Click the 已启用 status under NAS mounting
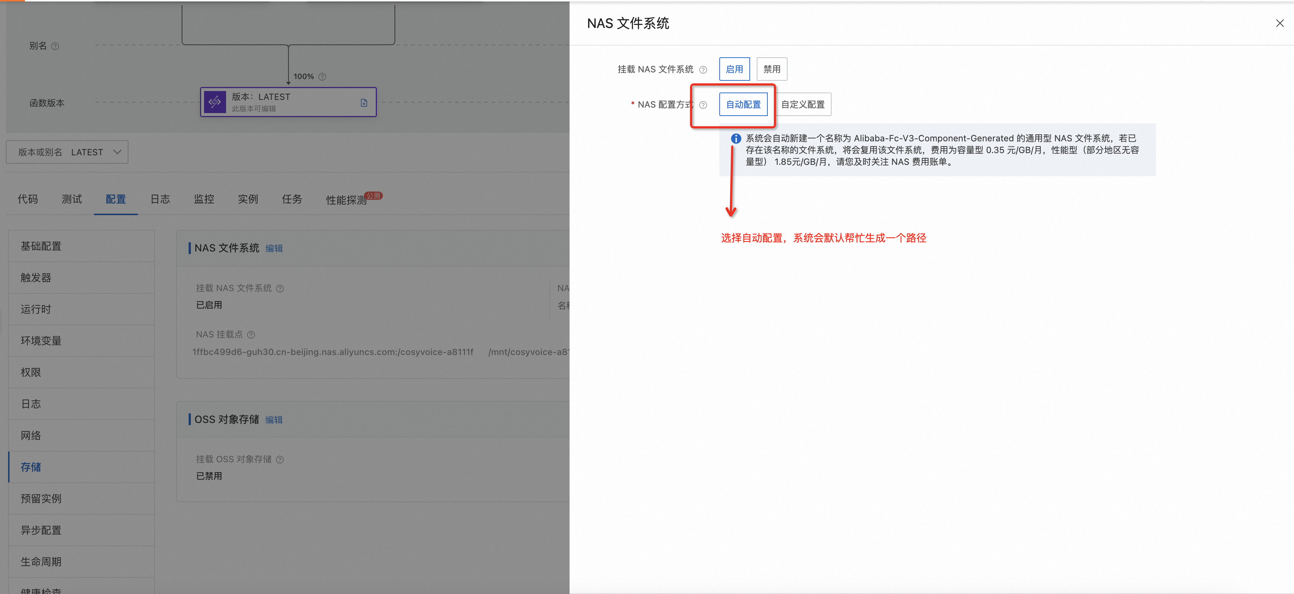This screenshot has height=594, width=1294. click(209, 305)
